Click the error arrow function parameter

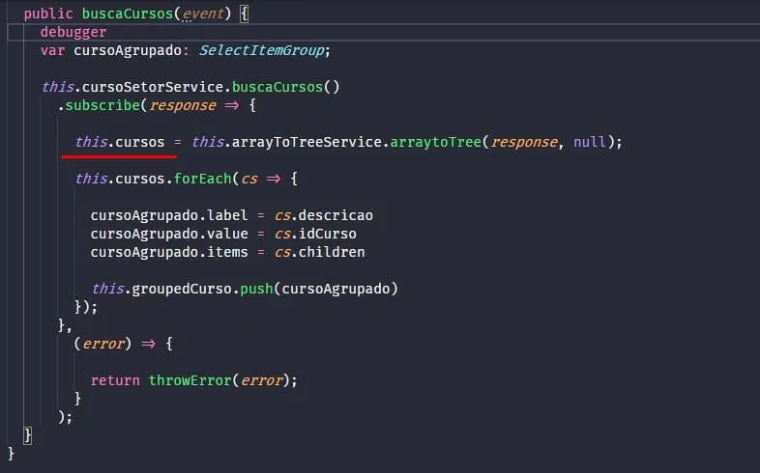(102, 344)
